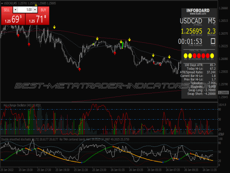Increase lot size with the up arrow

coord(36,10)
